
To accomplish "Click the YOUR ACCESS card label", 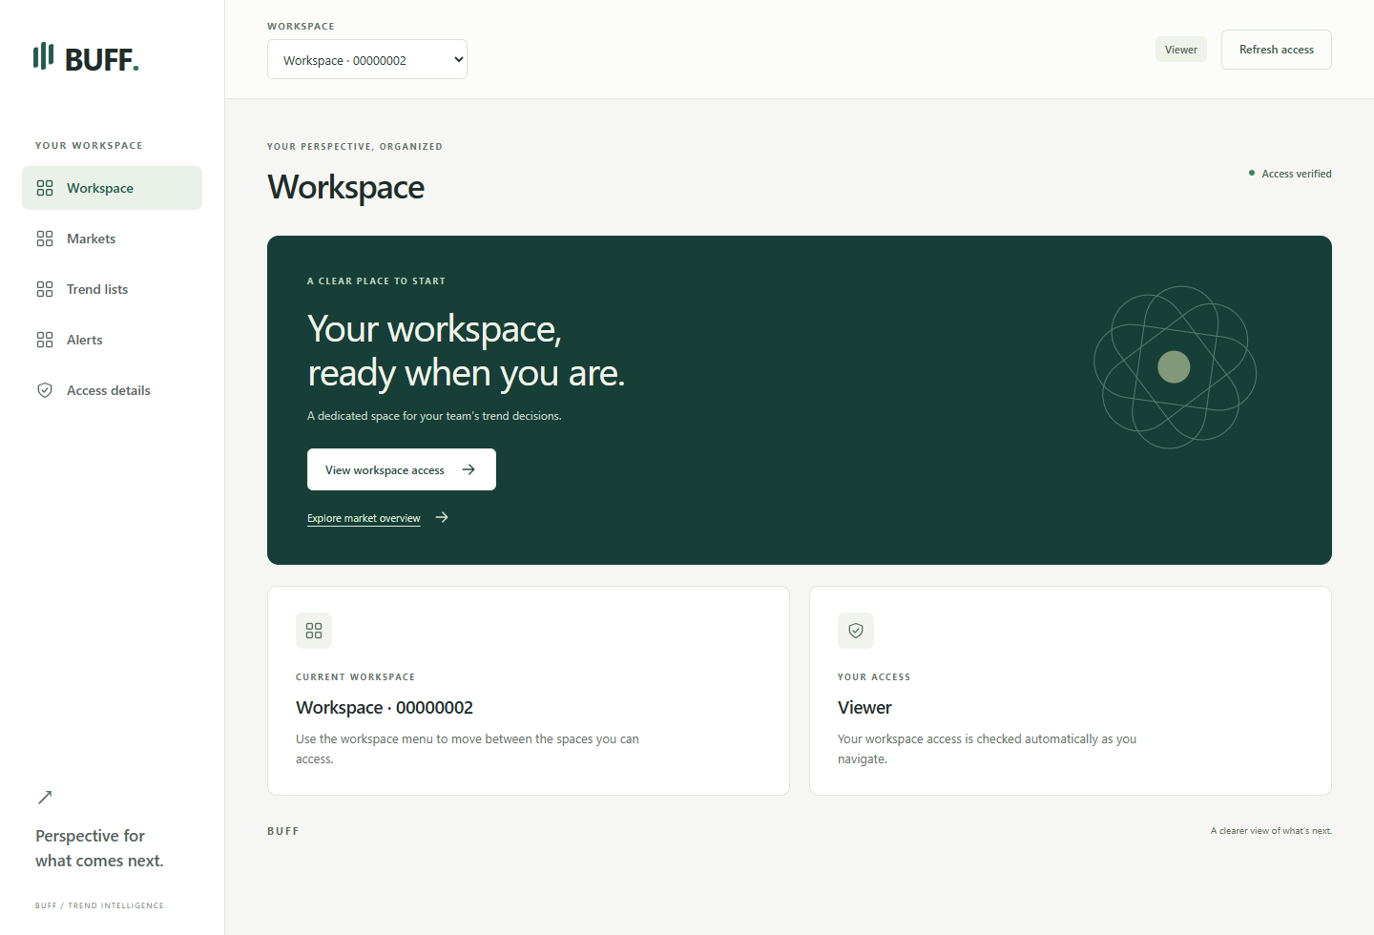I will tap(874, 677).
